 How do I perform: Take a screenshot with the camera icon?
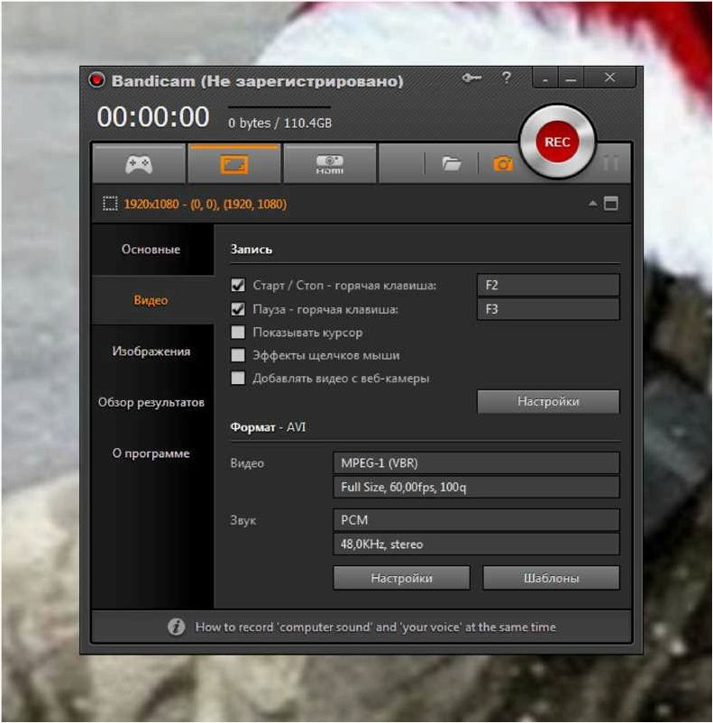point(503,163)
